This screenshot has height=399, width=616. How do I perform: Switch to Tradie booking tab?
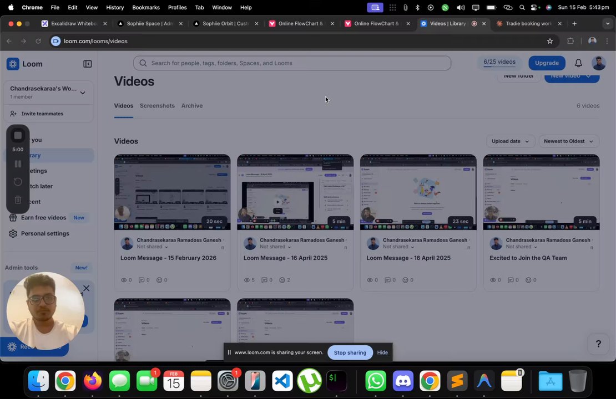[528, 23]
